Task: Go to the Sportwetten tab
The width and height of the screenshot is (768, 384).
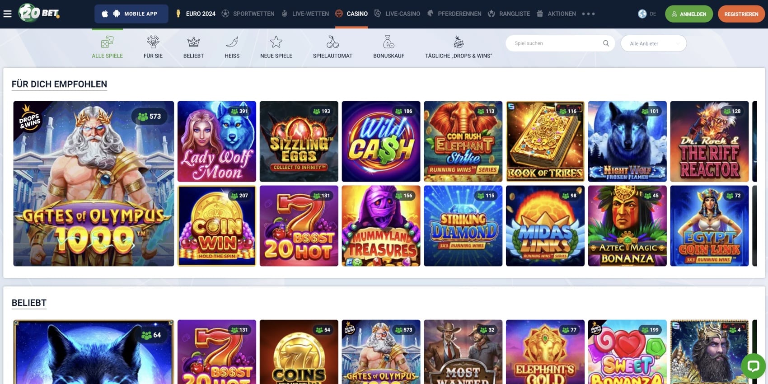Action: tap(248, 14)
